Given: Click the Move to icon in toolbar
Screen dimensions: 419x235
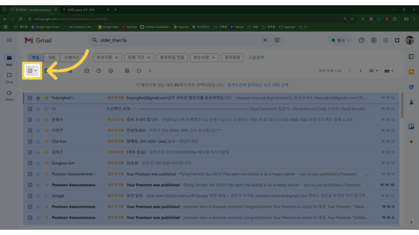Looking at the screenshot, I should point(127,71).
